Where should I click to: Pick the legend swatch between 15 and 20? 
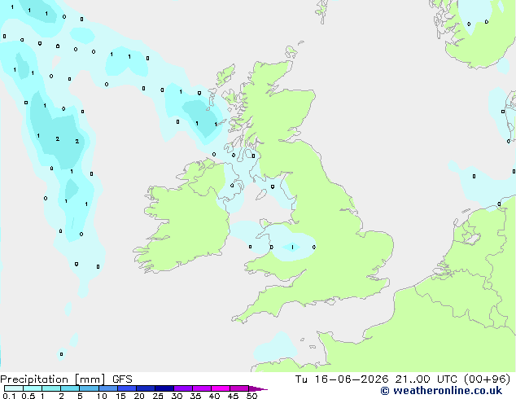(126, 388)
